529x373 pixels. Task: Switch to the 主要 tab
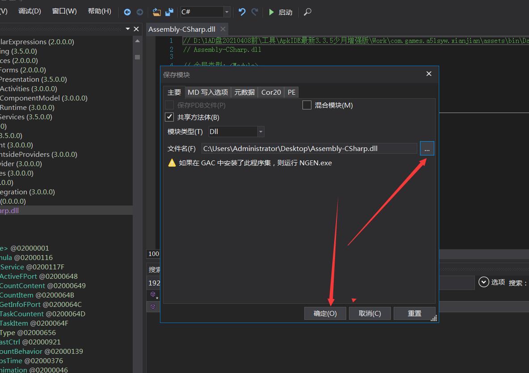(174, 92)
